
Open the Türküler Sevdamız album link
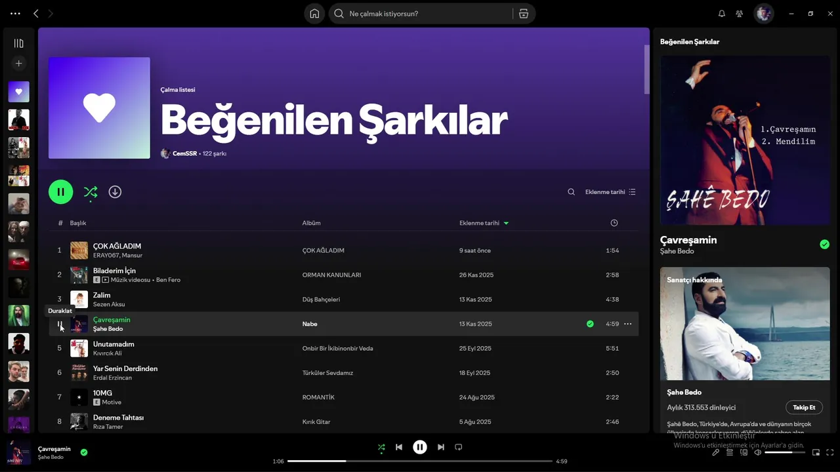pyautogui.click(x=327, y=373)
